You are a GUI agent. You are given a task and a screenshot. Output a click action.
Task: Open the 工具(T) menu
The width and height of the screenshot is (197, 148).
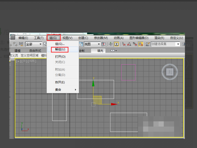[39, 38]
